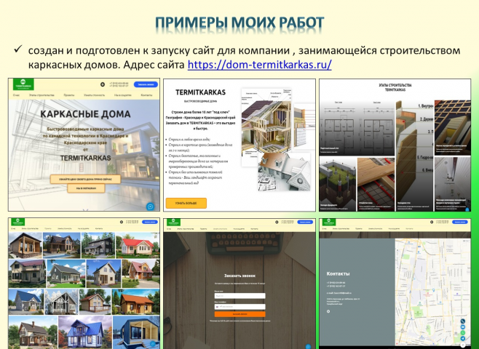Select snowy A-frame house photo in gallery

pyautogui.click(x=62, y=302)
